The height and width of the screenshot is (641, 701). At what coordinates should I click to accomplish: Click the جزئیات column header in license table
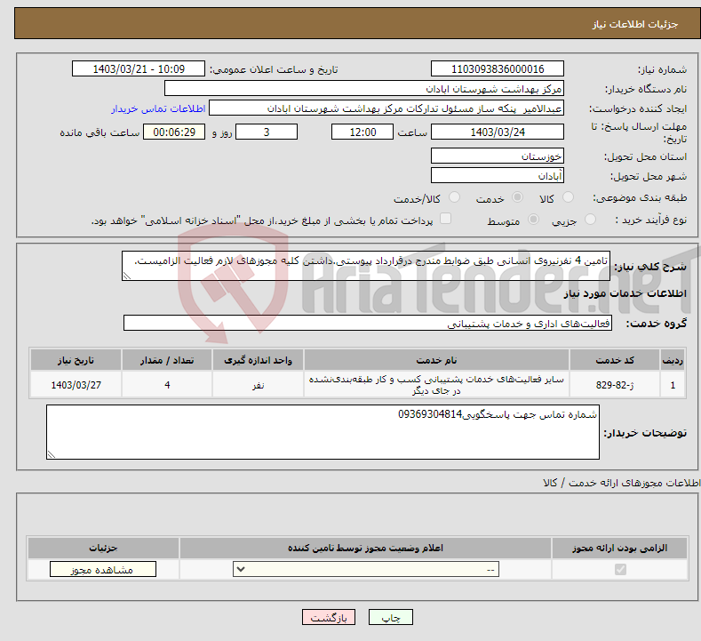point(103,548)
